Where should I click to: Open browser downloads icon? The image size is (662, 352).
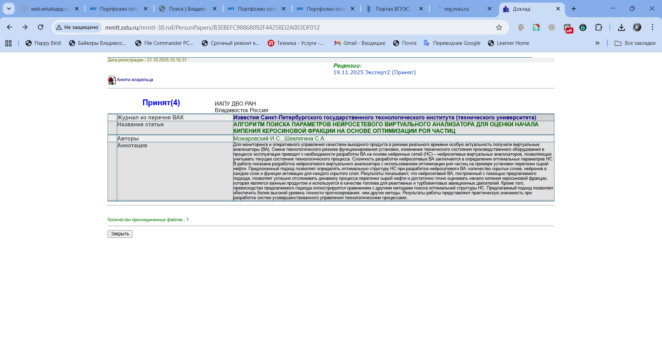point(621,28)
